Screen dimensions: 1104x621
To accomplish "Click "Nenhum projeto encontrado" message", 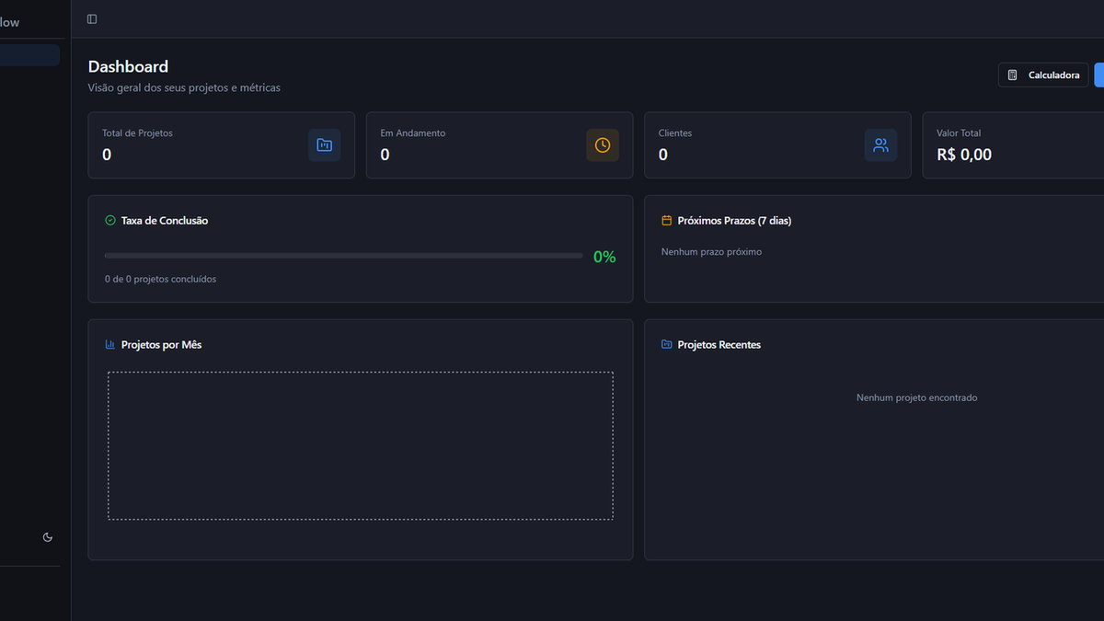I will coord(916,397).
